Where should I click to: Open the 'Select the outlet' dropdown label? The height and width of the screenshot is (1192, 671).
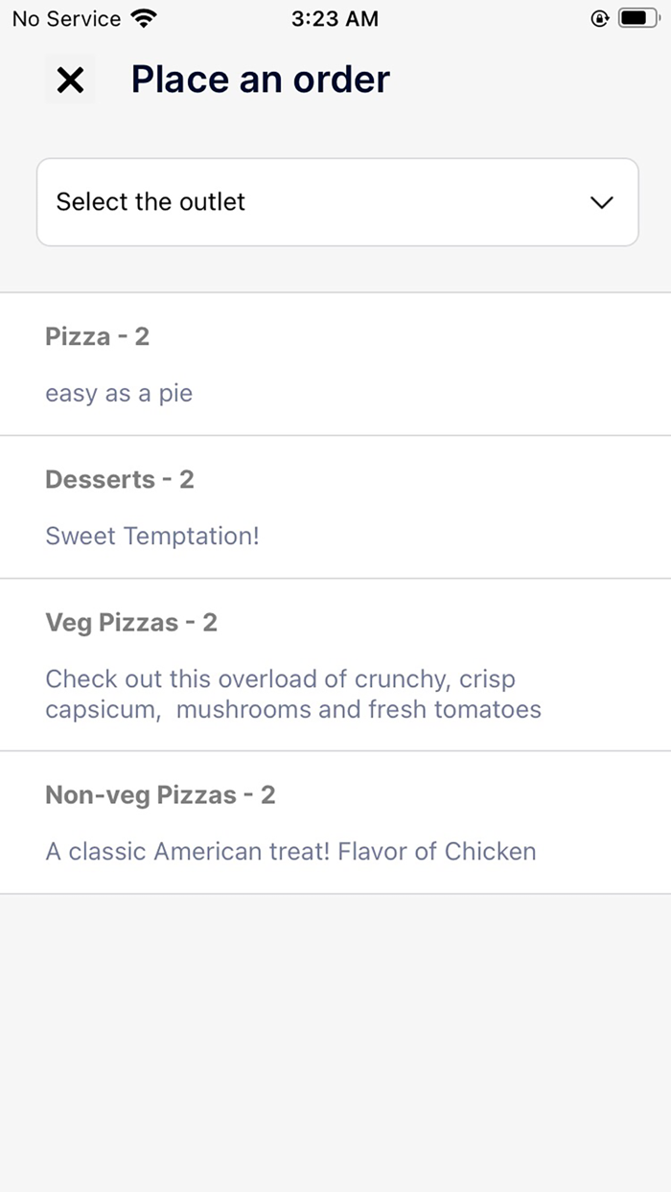pos(150,202)
